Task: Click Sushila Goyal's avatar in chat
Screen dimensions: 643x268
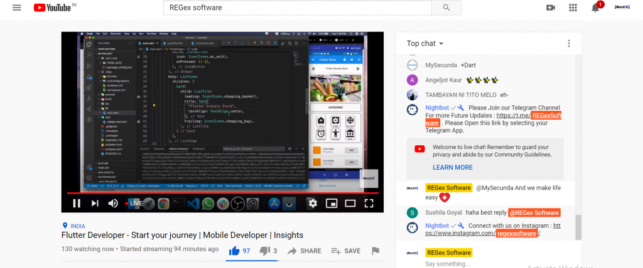Action: tap(412, 213)
